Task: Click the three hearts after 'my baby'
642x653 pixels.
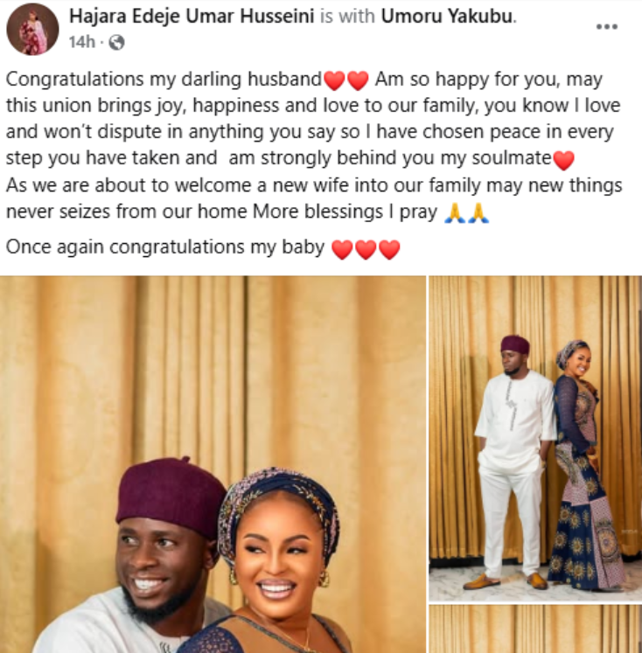Action: [x=366, y=249]
